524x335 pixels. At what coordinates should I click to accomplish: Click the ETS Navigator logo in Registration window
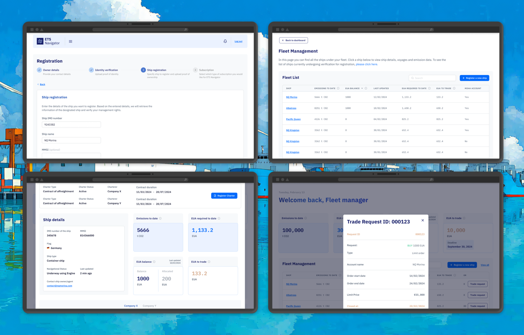click(48, 41)
